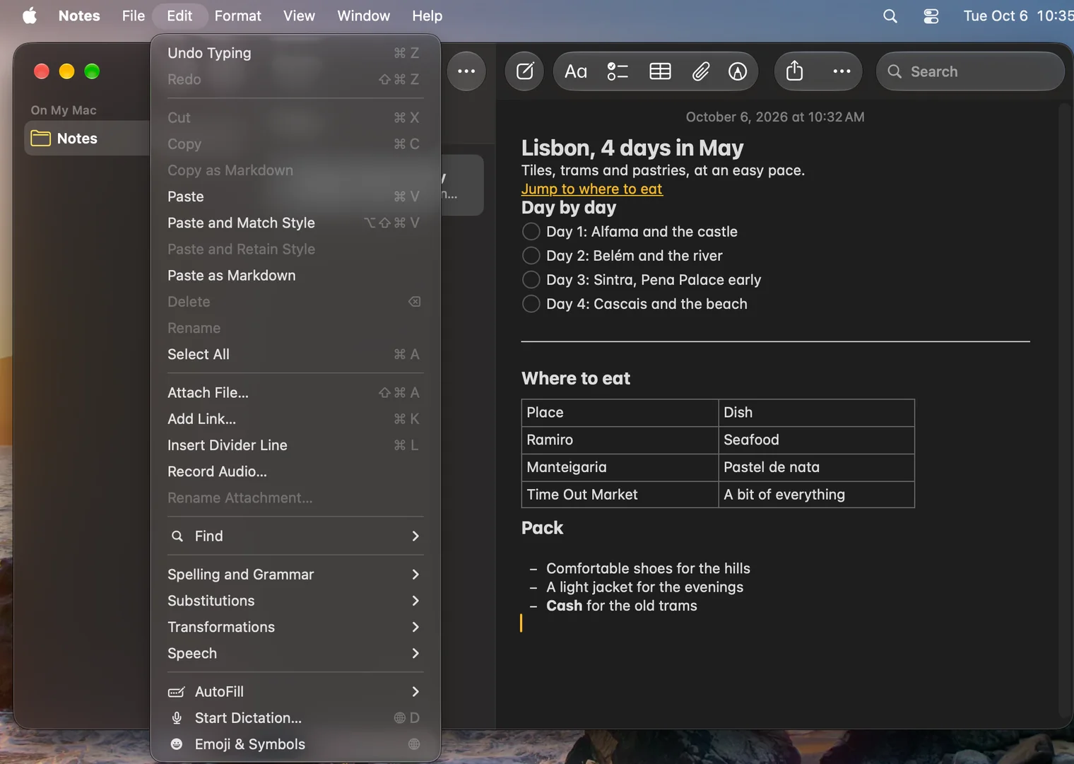Viewport: 1074px width, 764px height.
Task: Open the Format menu in the menu bar
Action: click(x=238, y=16)
